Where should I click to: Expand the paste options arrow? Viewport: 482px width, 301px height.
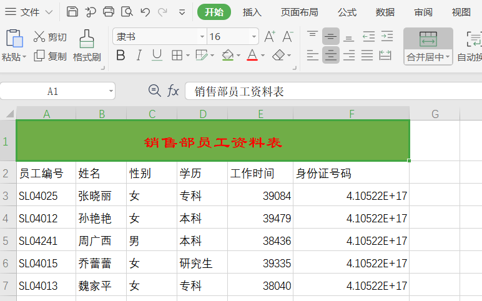click(x=24, y=57)
